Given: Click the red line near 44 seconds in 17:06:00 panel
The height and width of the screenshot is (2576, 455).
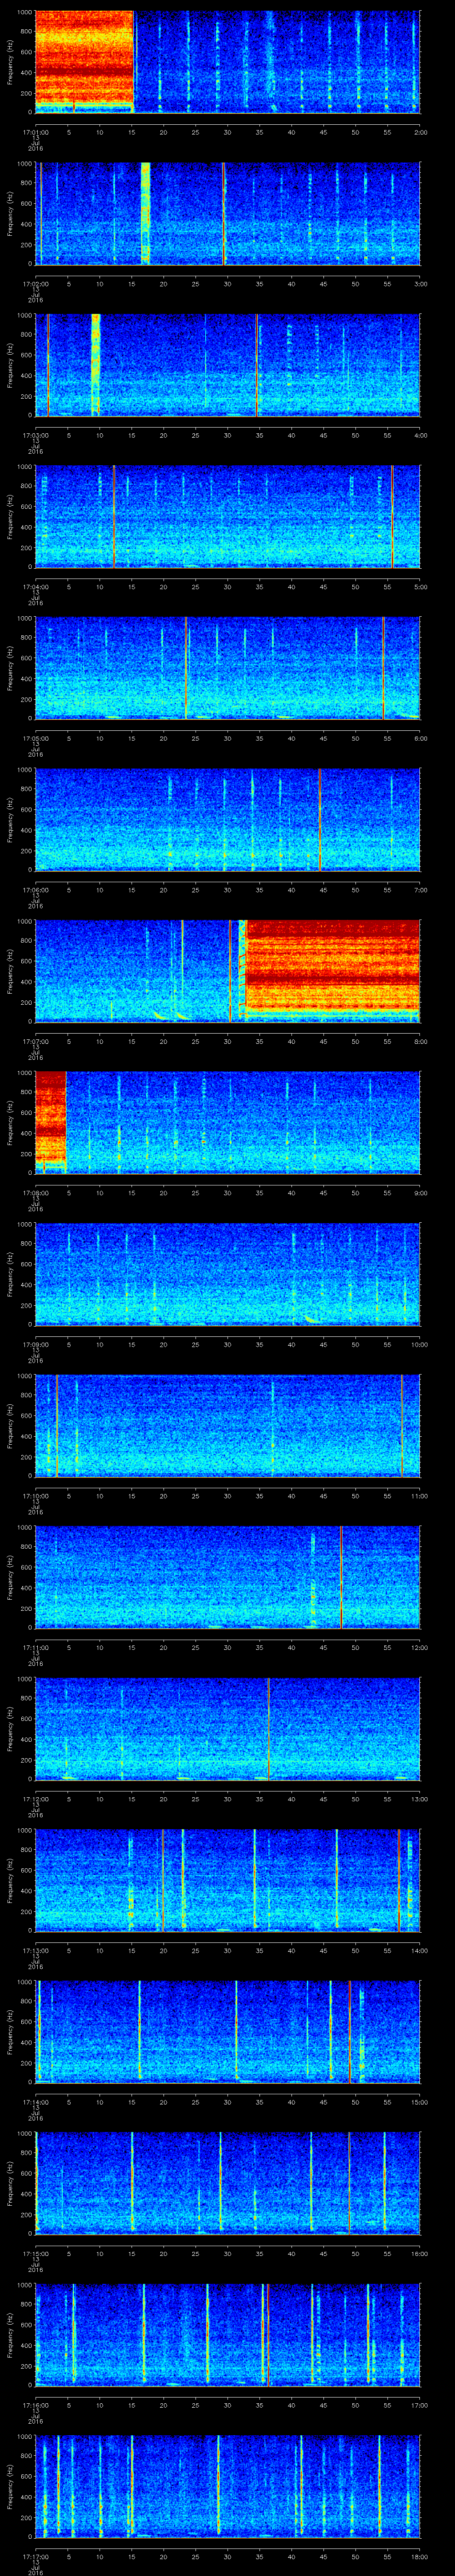Looking at the screenshot, I should (320, 819).
